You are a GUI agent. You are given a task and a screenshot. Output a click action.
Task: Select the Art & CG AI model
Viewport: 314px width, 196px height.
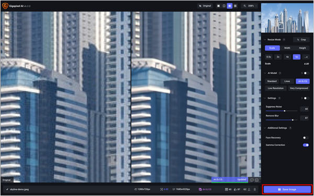pos(302,81)
